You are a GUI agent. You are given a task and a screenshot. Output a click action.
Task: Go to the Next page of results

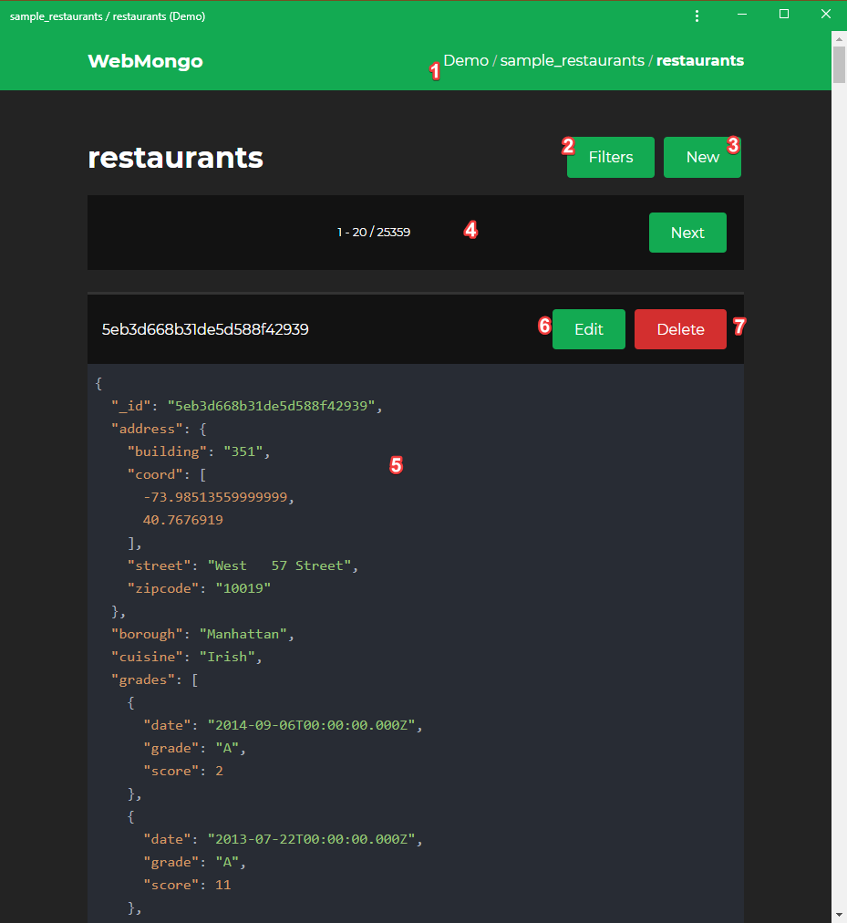click(687, 233)
